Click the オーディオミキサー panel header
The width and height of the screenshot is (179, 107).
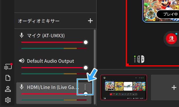(39, 21)
